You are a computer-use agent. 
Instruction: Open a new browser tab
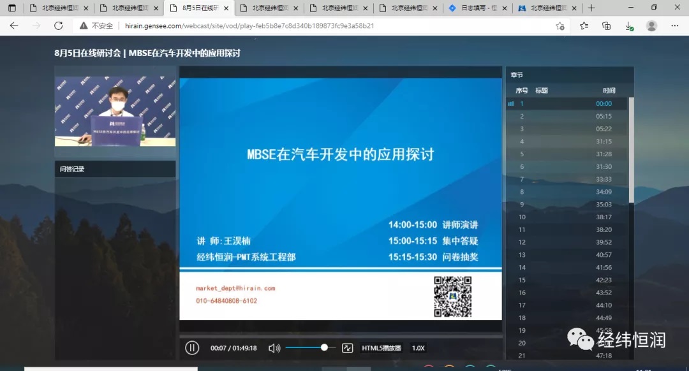click(x=591, y=8)
